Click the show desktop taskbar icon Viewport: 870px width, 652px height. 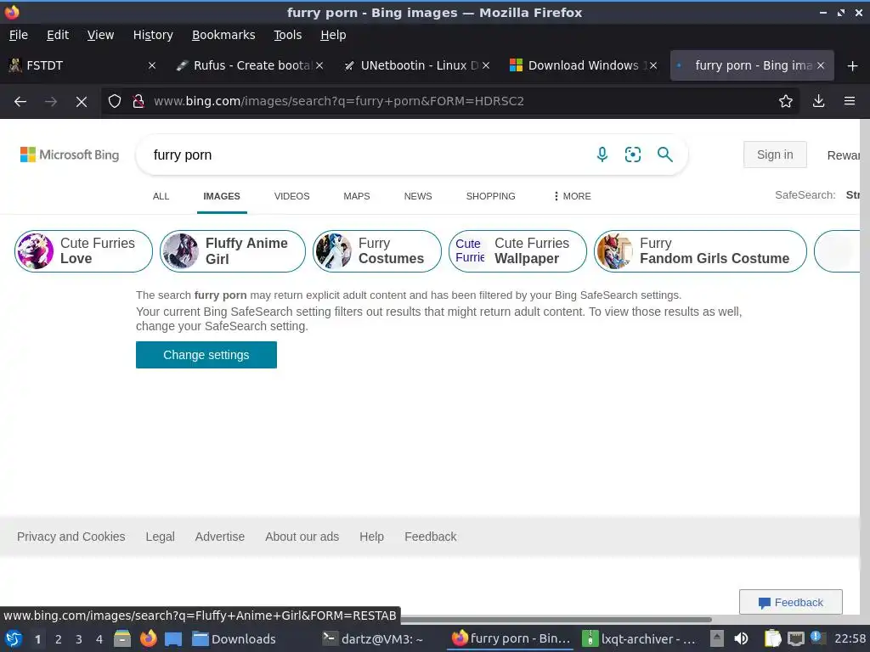[x=173, y=638]
